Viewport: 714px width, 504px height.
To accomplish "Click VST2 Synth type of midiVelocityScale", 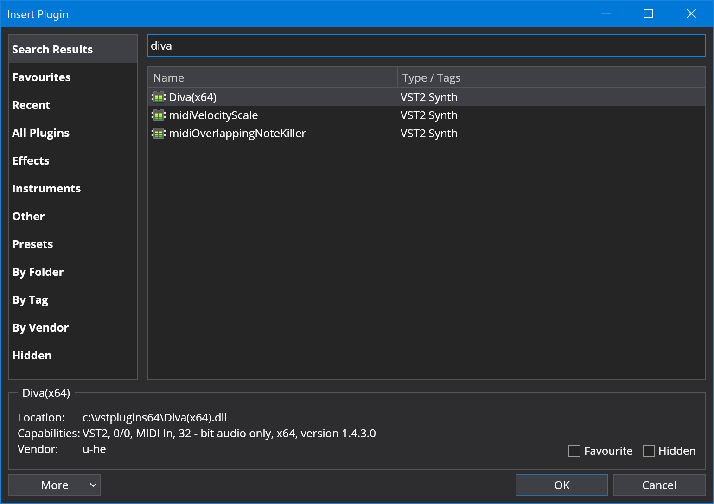I will click(429, 115).
